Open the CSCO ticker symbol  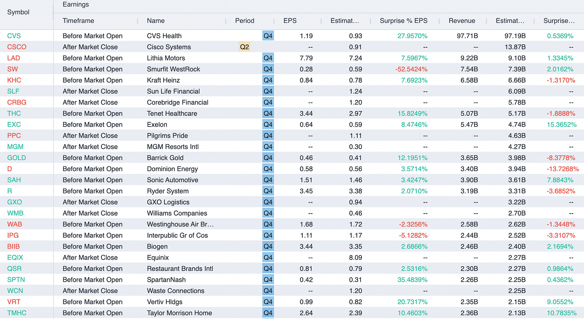(17, 47)
